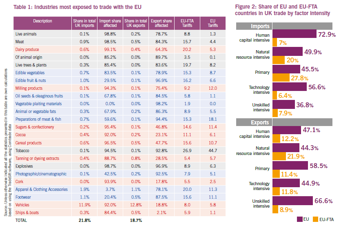Click the "Export share affected" column header
Viewport: 341px width, 228px height.
coord(161,23)
